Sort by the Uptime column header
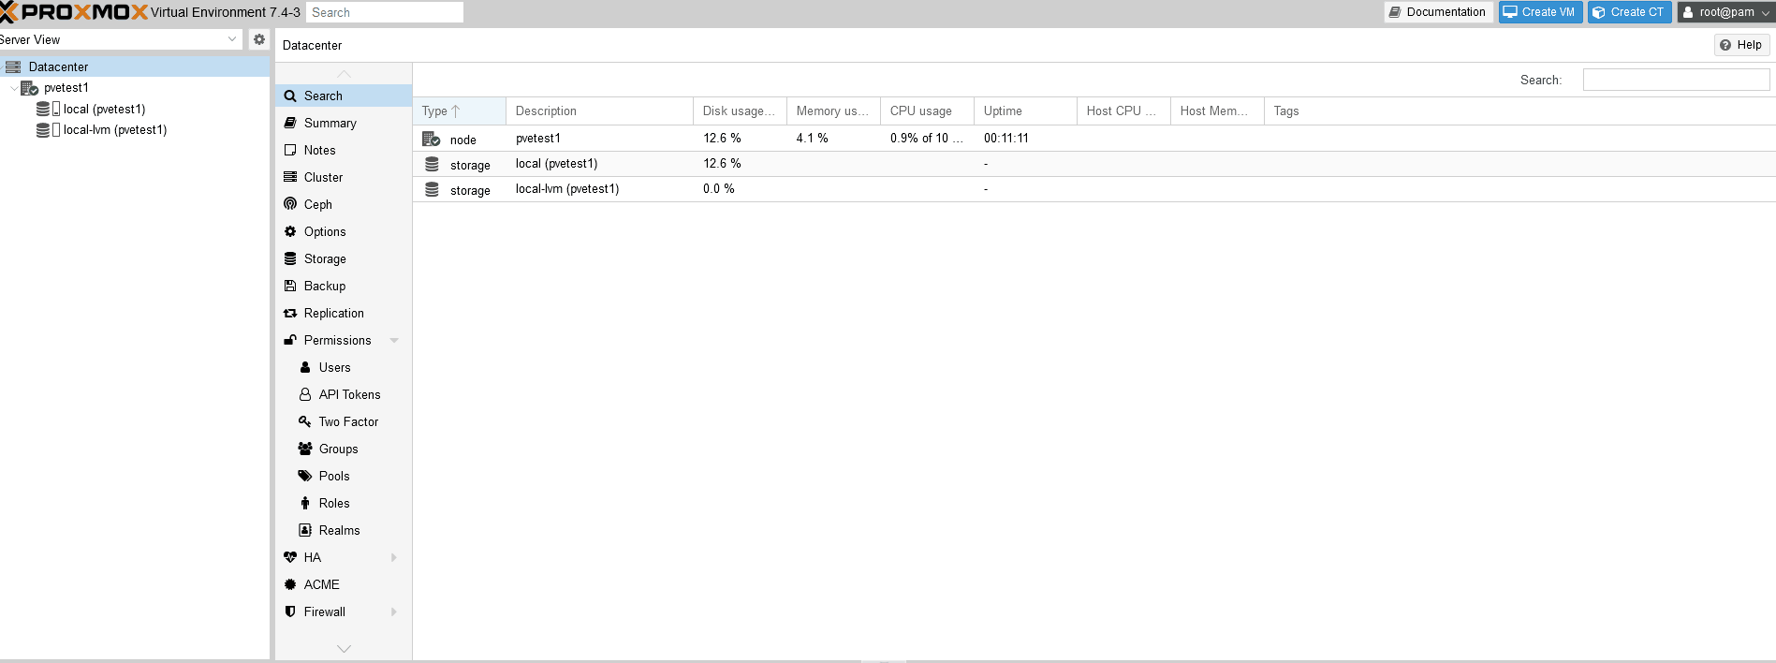Image resolution: width=1776 pixels, height=663 pixels. (x=1025, y=110)
